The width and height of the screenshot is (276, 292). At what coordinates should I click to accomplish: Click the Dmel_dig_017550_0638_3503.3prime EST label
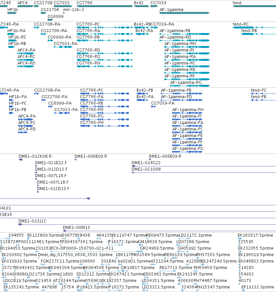click(x=75, y=255)
